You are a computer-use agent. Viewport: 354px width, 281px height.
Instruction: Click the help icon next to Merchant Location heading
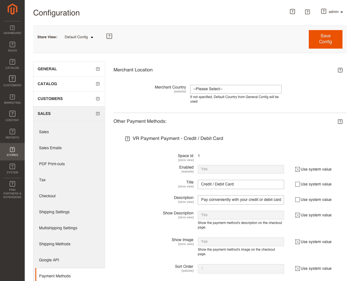[x=340, y=70]
